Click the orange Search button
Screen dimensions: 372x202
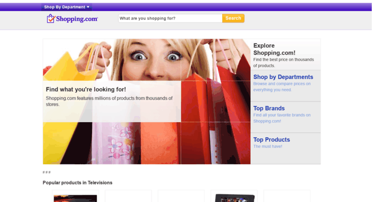click(x=233, y=18)
